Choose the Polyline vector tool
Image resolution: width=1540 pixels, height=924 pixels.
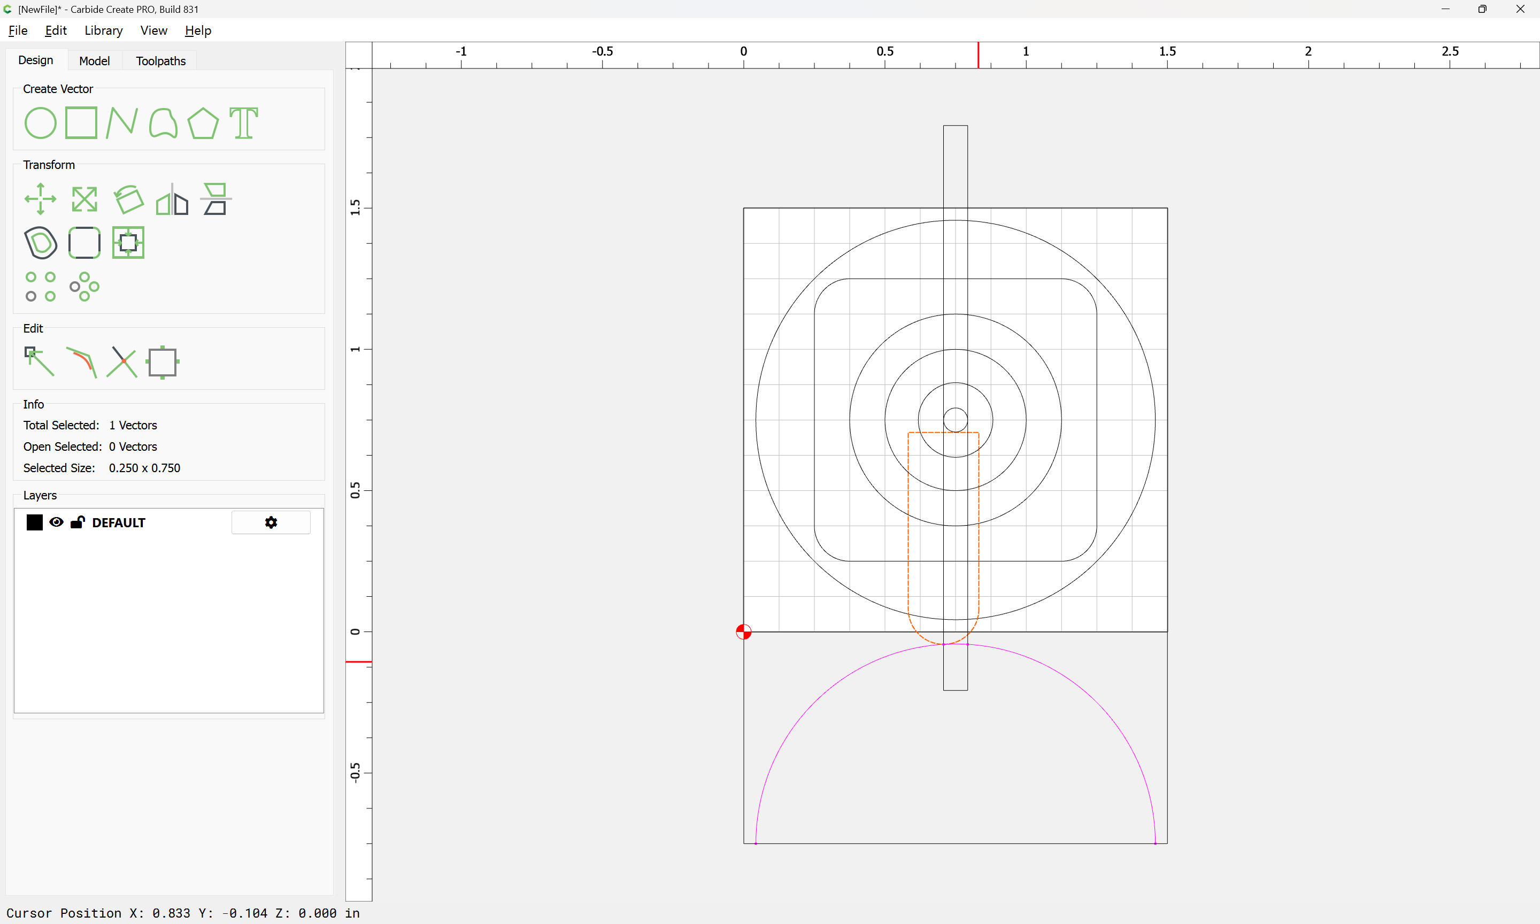pyautogui.click(x=121, y=122)
